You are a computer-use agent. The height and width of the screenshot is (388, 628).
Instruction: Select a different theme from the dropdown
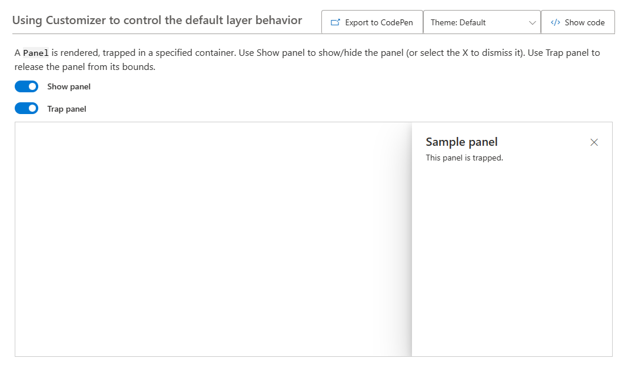coord(481,22)
